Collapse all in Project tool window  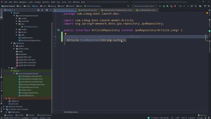tap(42, 10)
